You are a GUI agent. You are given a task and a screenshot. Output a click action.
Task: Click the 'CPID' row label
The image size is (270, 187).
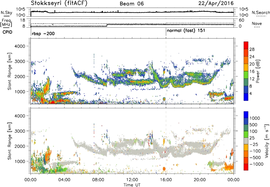[7, 32]
